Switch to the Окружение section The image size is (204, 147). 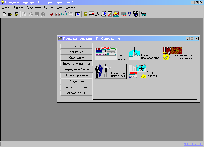click(x=76, y=58)
